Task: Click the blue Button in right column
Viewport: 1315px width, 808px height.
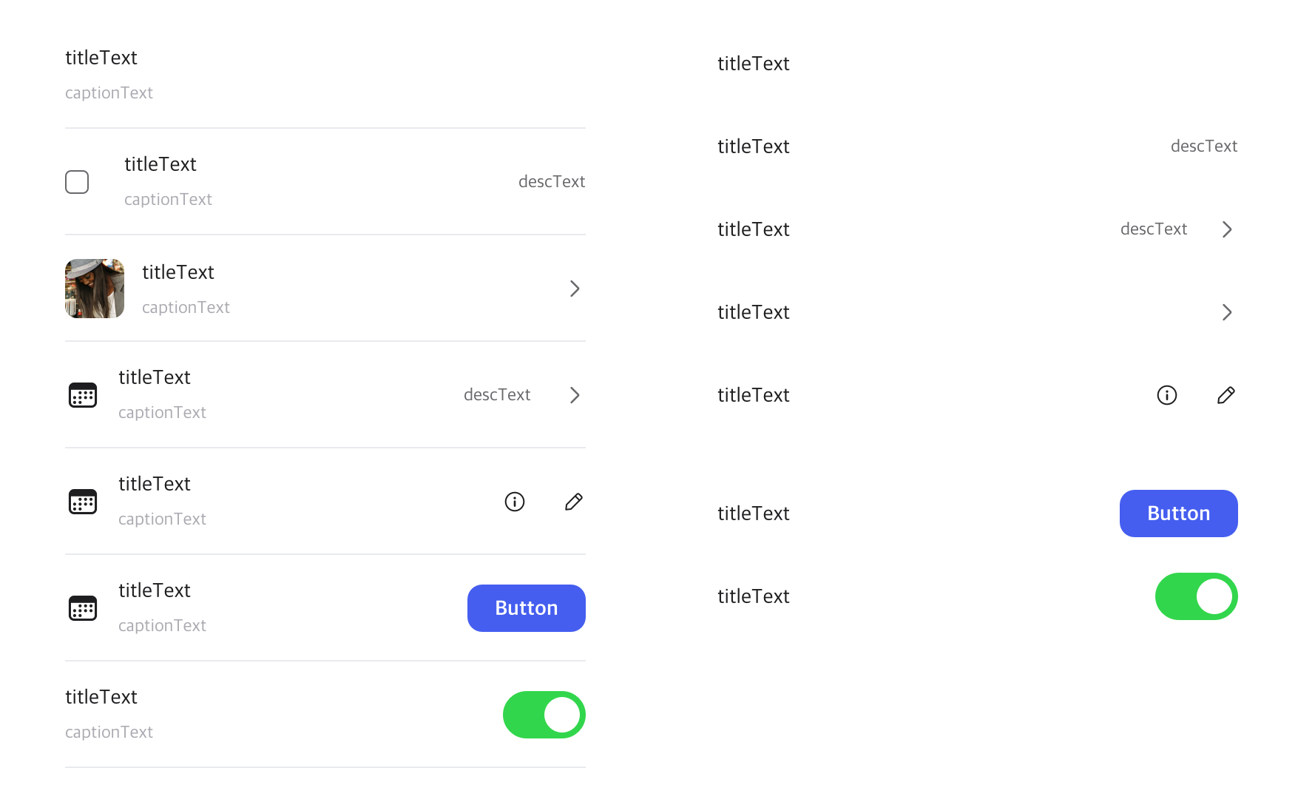Action: pos(1179,514)
